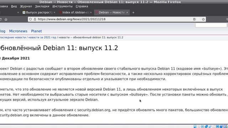
Task: Show site security padlock info
Action: (35, 19)
